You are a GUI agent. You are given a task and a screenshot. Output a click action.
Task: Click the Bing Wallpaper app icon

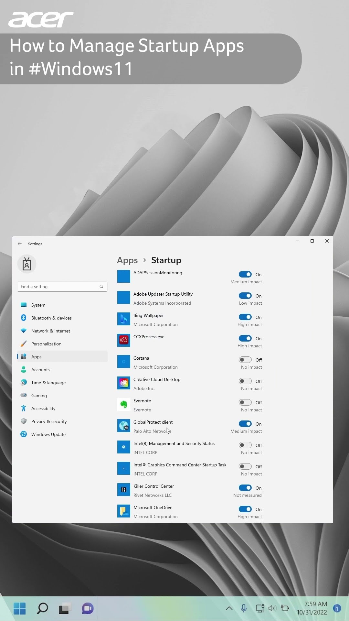pyautogui.click(x=123, y=319)
